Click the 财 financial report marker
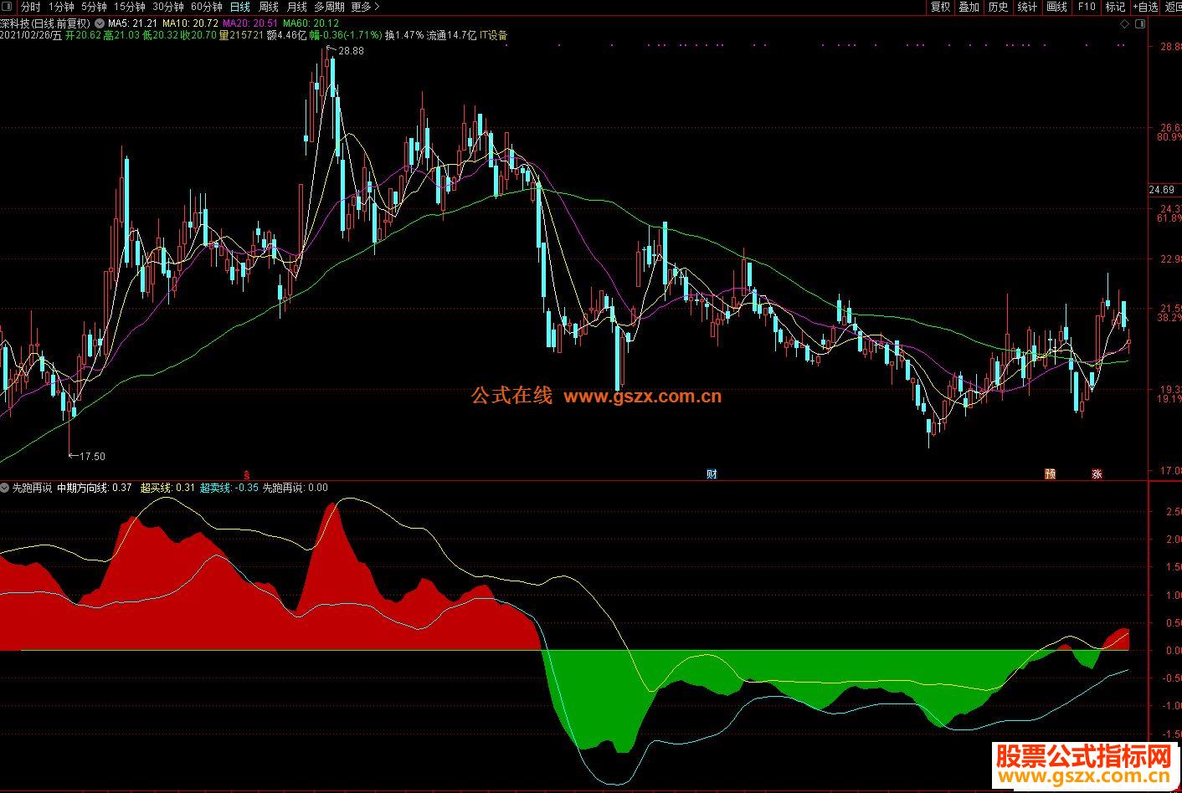The width and height of the screenshot is (1182, 793). click(712, 474)
